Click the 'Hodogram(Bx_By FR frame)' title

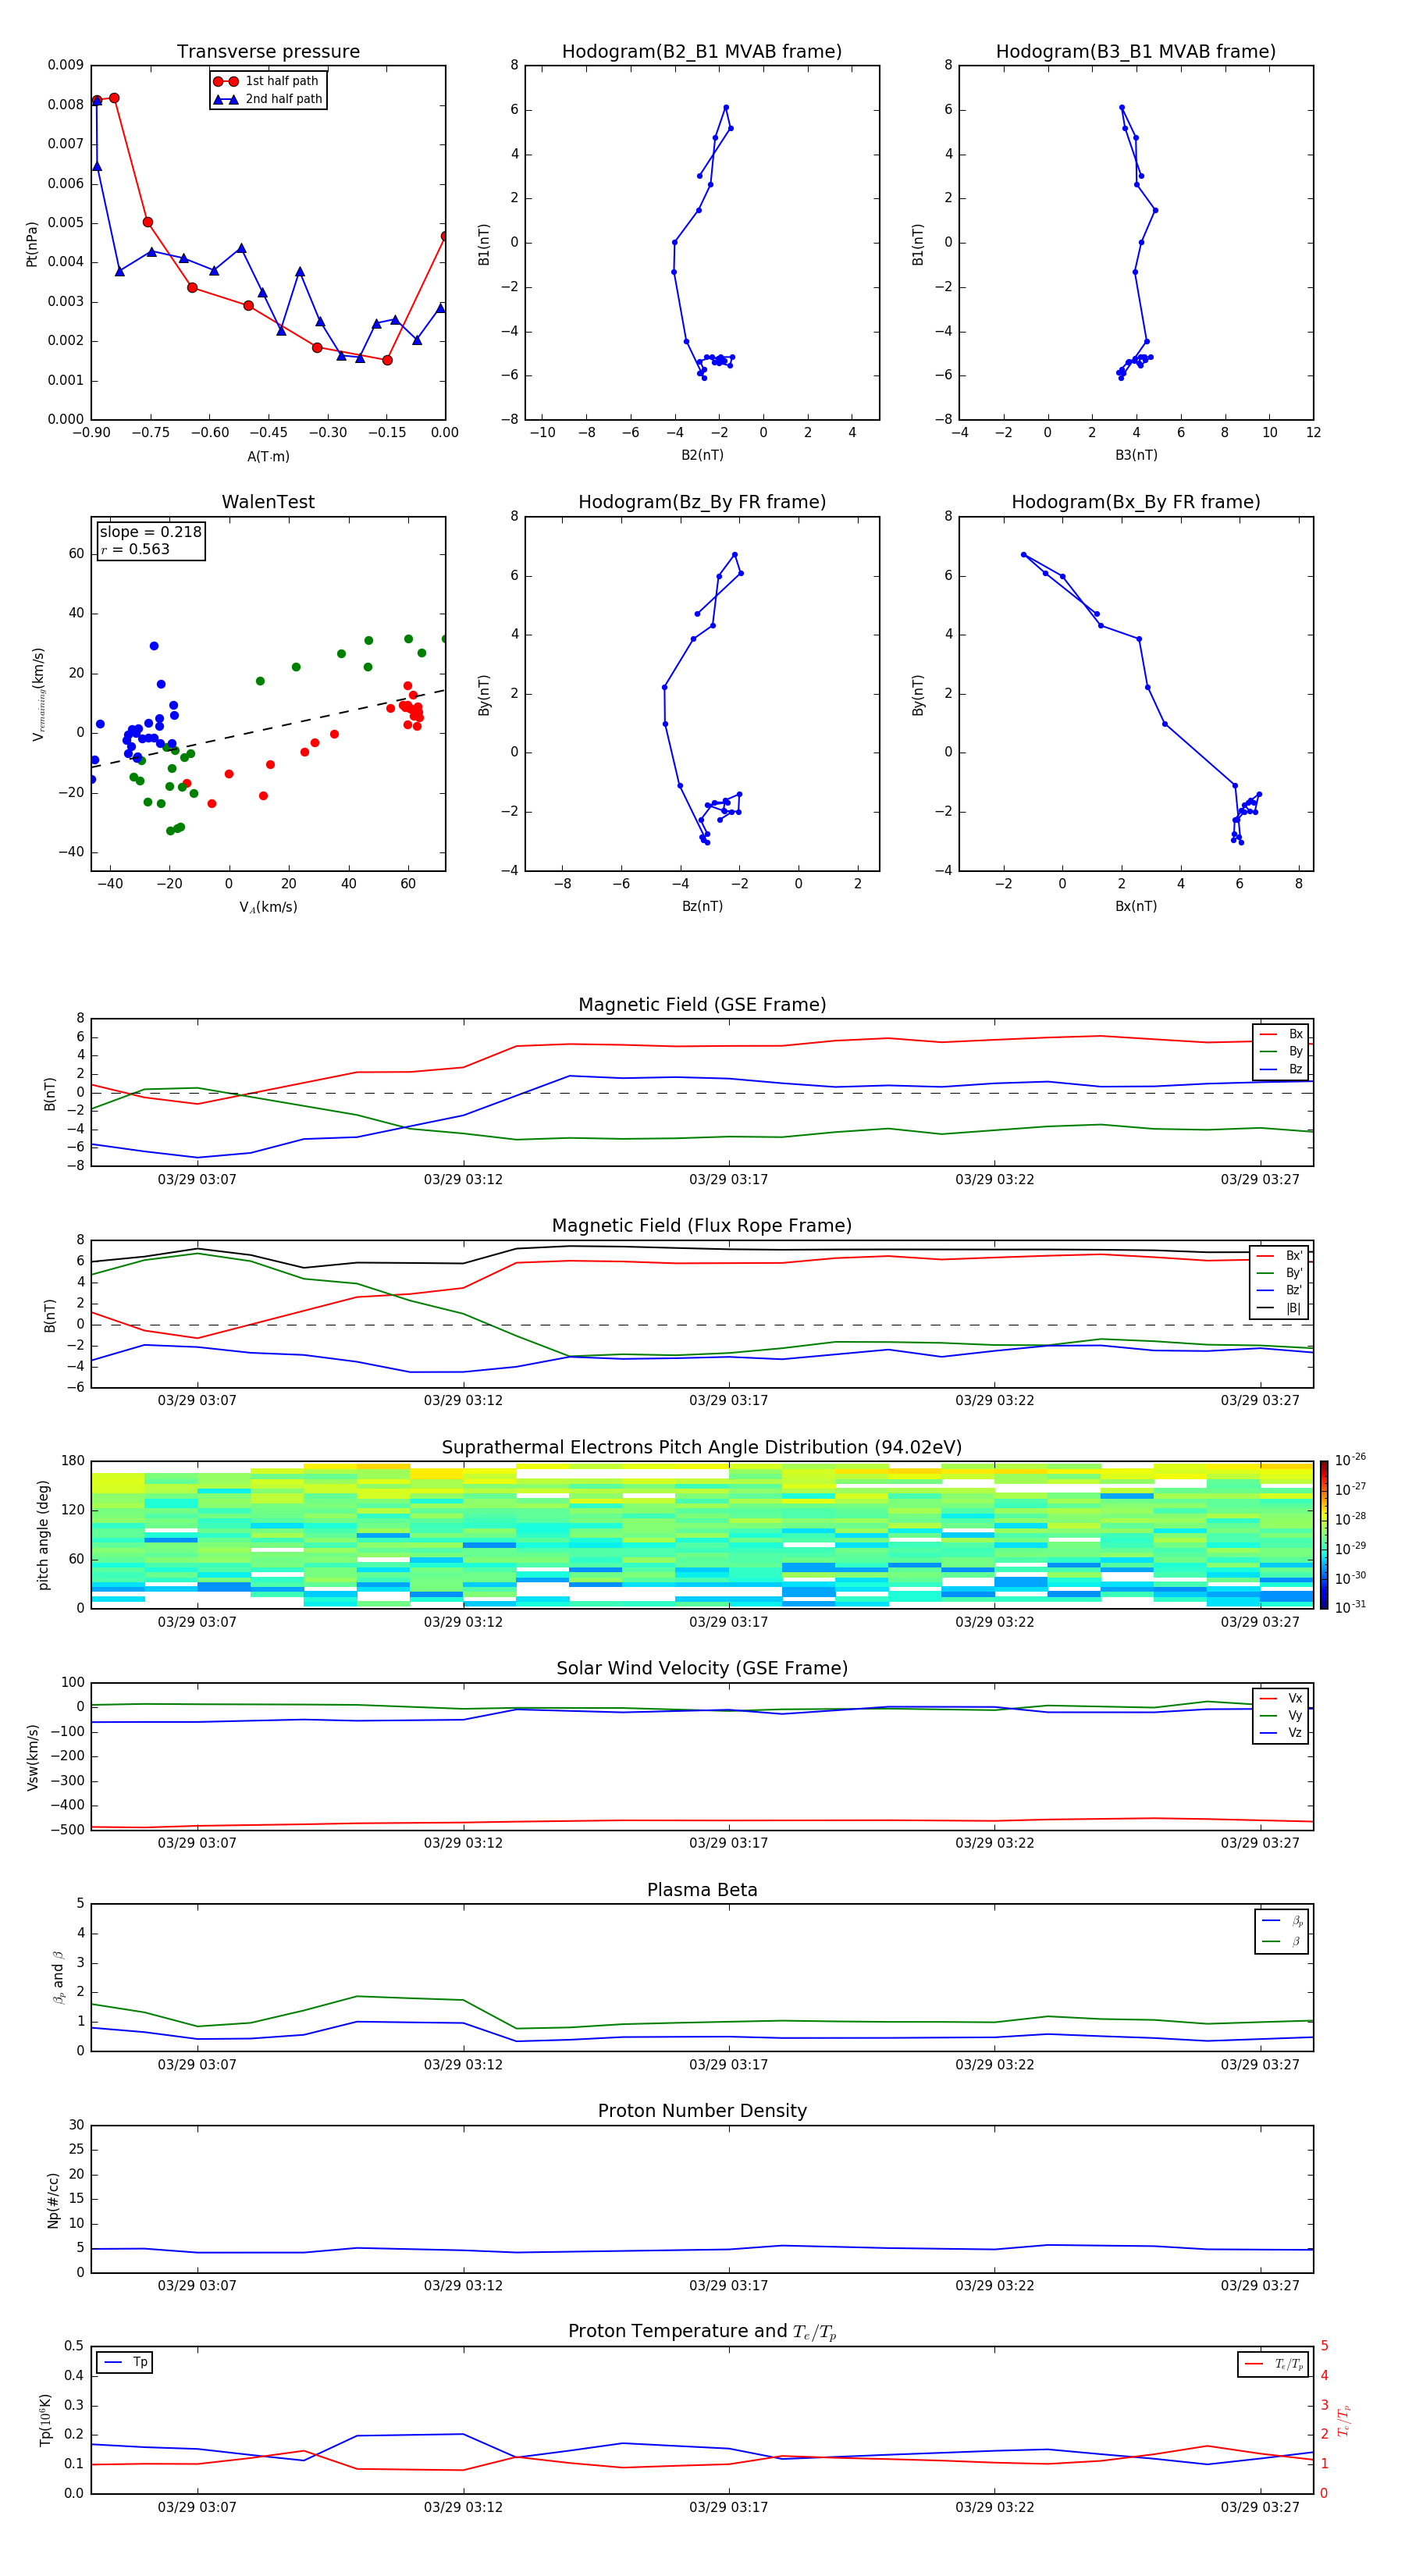click(x=1136, y=502)
